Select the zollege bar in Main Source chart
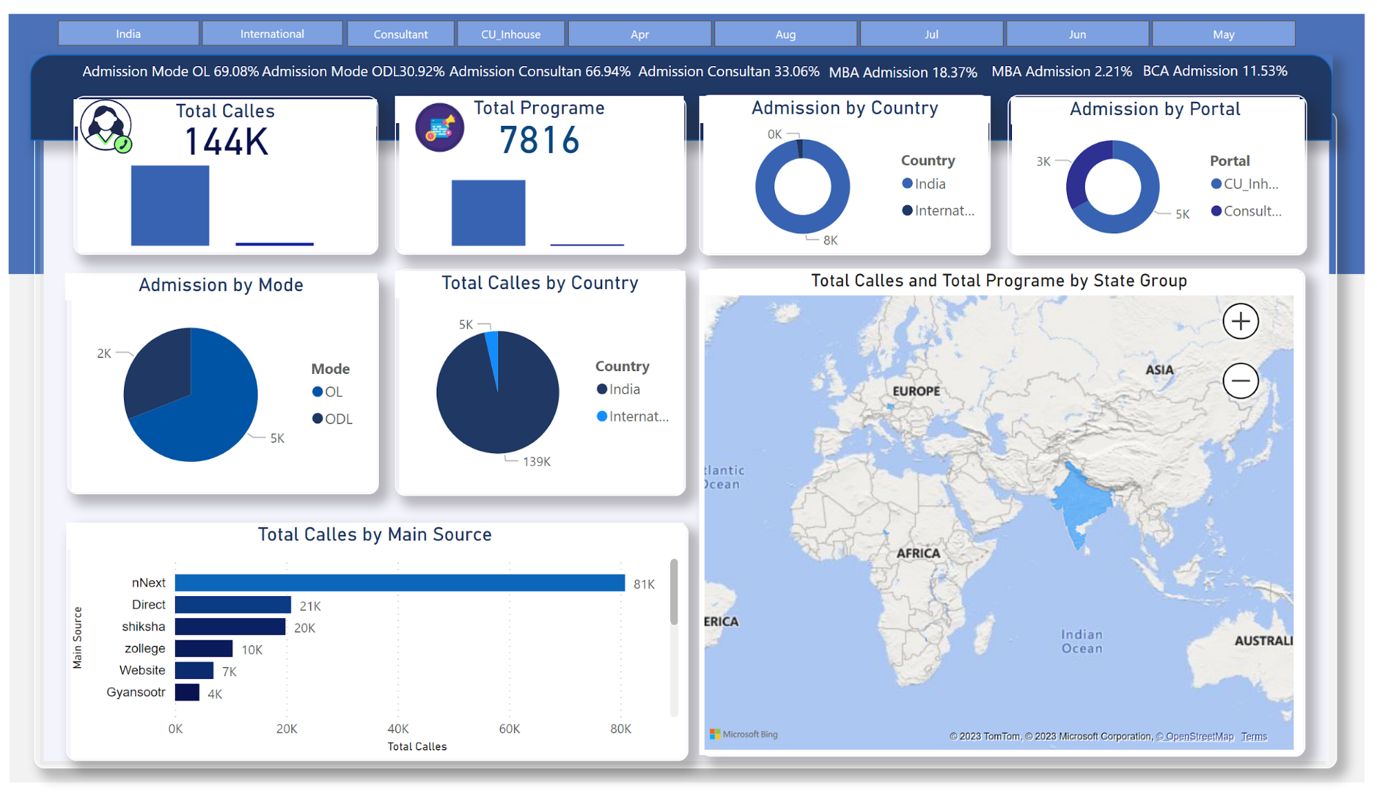The image size is (1377, 800). click(x=204, y=649)
